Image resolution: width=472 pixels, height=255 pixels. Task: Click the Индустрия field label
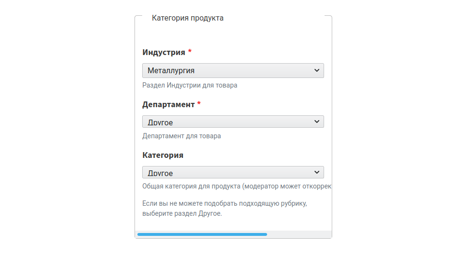click(164, 52)
